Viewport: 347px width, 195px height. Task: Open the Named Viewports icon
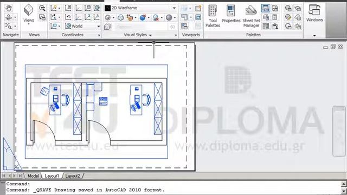(184, 26)
